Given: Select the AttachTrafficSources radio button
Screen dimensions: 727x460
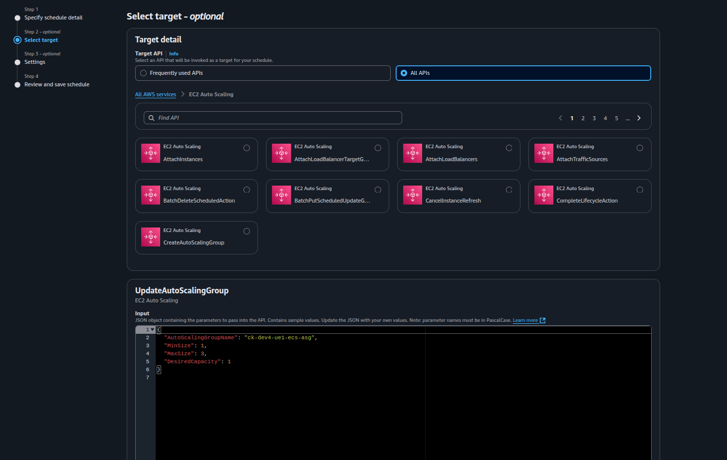Looking at the screenshot, I should (640, 148).
